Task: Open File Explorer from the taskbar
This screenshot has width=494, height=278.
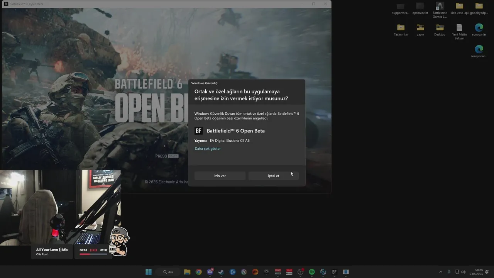Action: [187, 272]
